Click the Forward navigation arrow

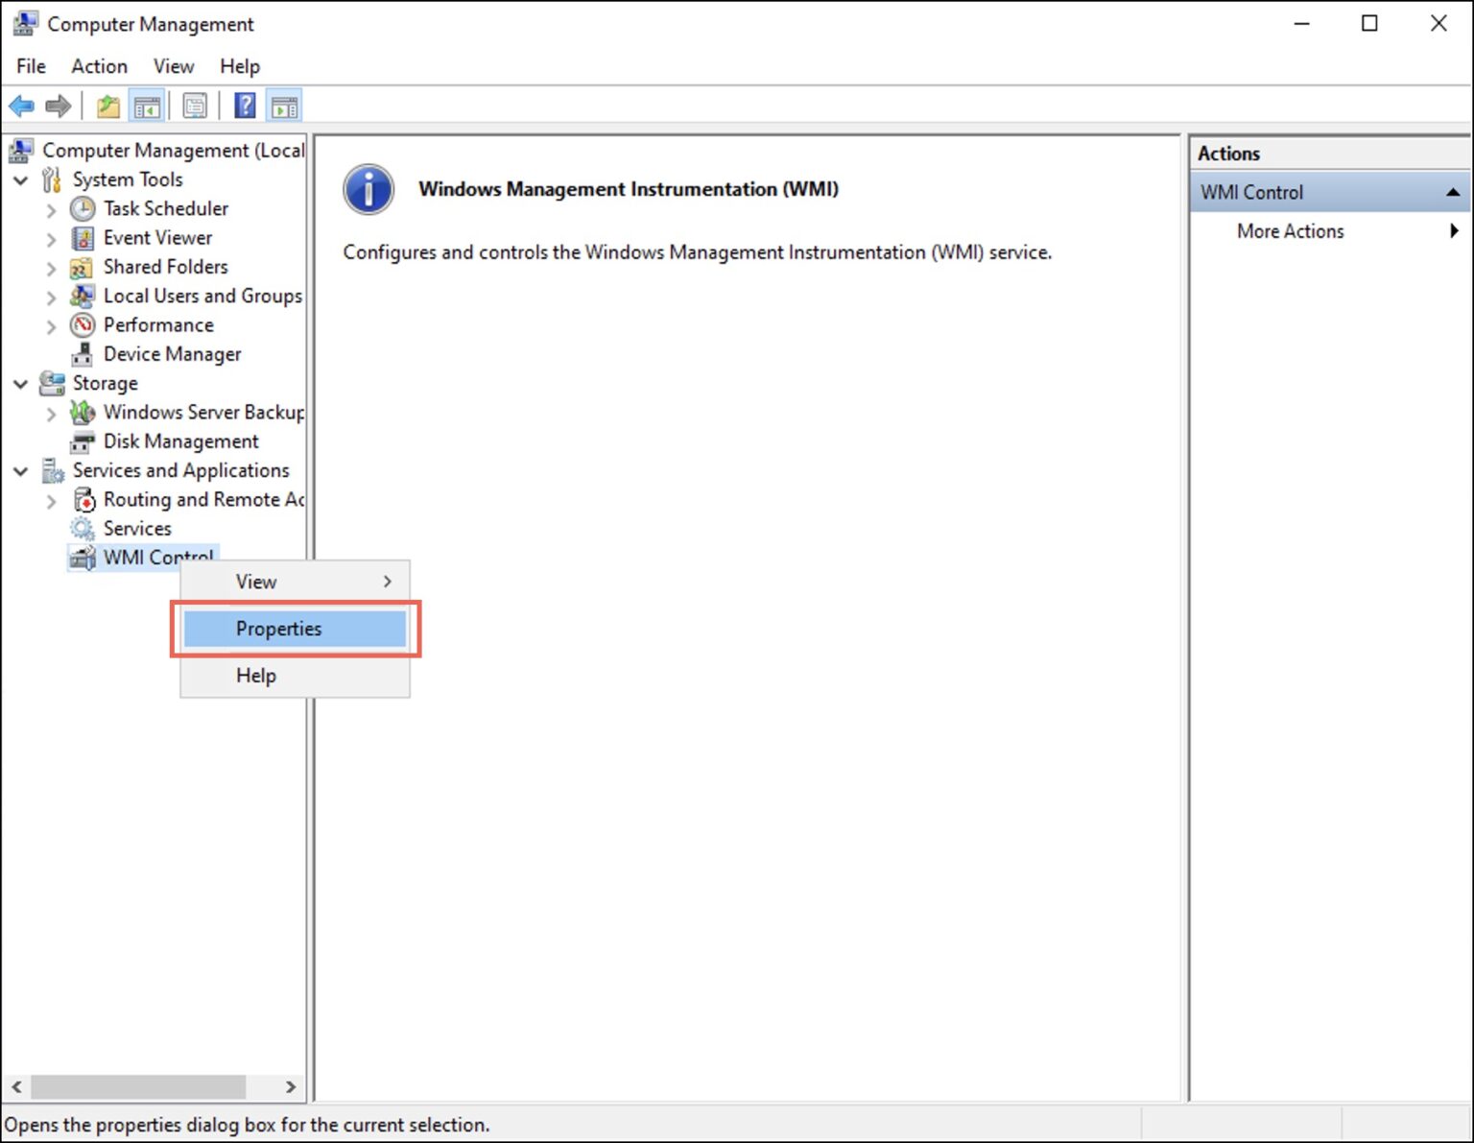[x=58, y=106]
